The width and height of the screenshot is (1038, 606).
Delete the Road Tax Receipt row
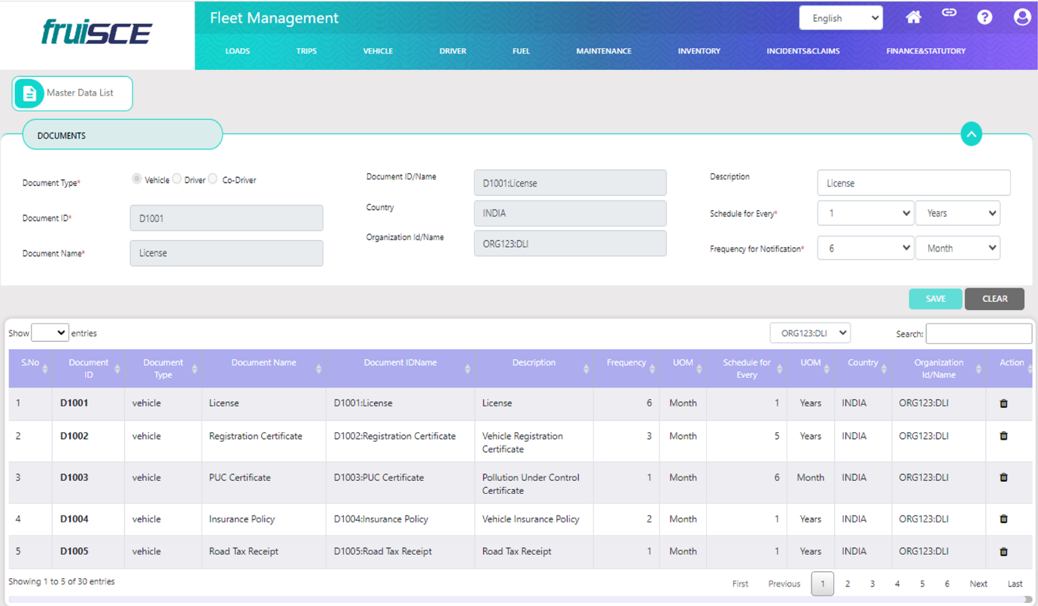tap(1003, 552)
